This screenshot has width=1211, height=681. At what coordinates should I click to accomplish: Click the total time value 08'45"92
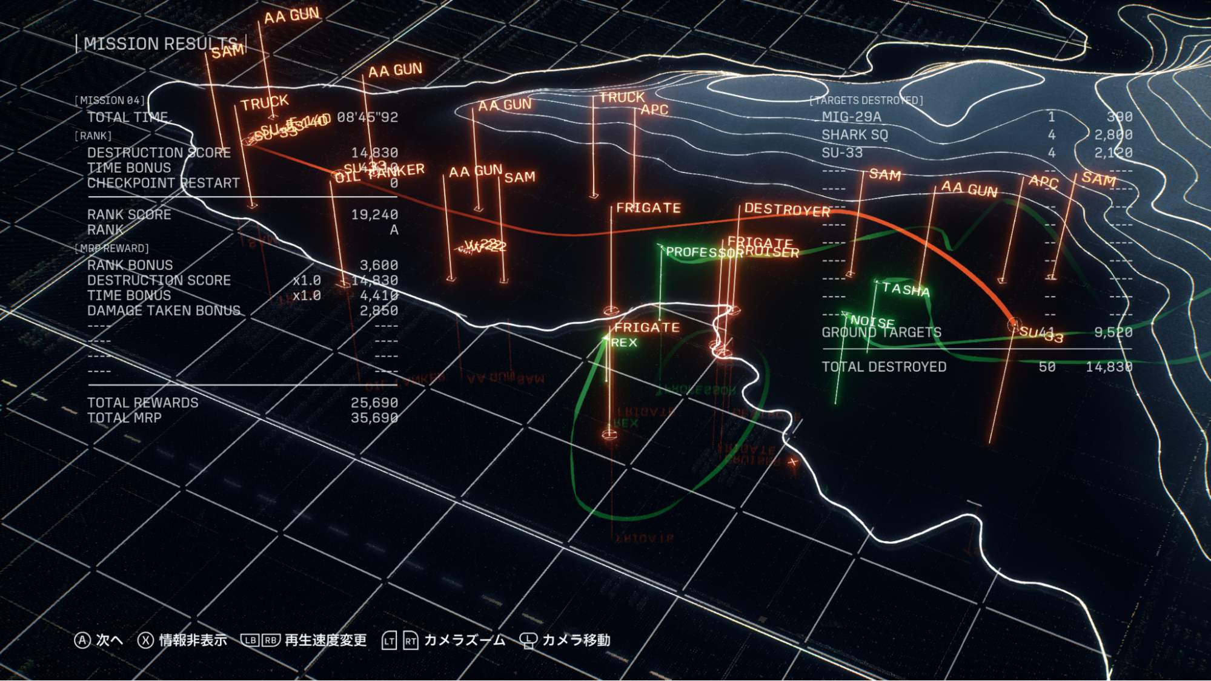click(368, 117)
